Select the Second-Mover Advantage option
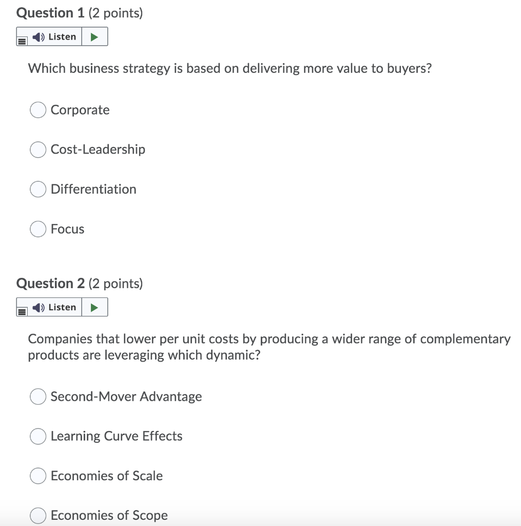 click(x=37, y=396)
